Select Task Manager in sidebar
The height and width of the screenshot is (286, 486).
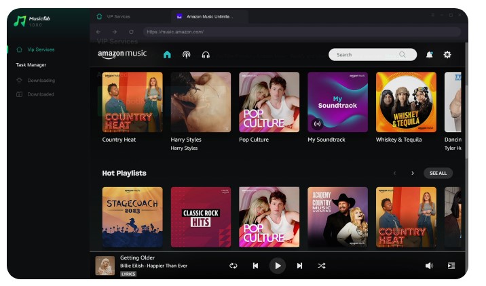click(x=31, y=64)
